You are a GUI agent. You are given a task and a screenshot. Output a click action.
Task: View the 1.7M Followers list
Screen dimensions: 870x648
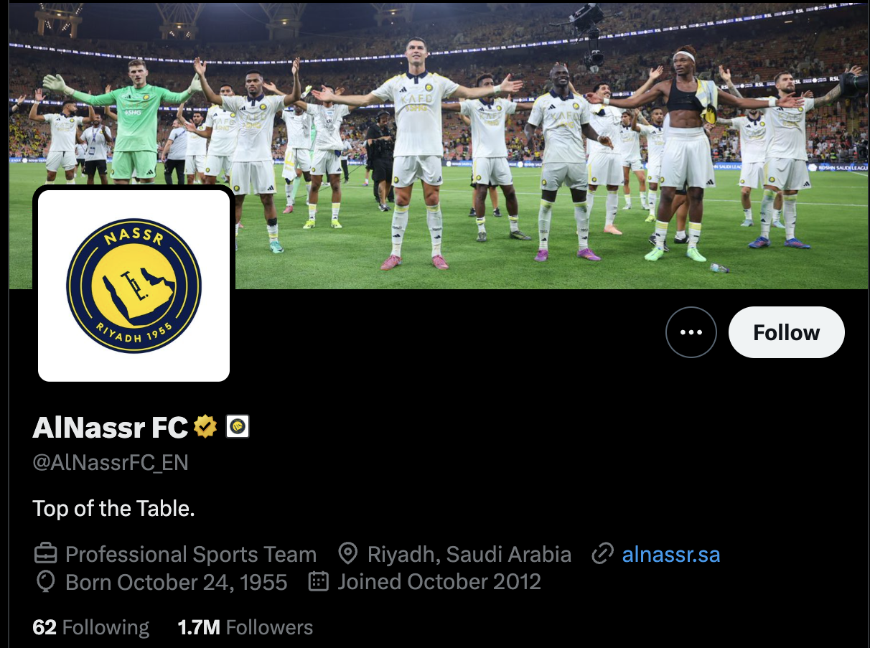tap(245, 627)
